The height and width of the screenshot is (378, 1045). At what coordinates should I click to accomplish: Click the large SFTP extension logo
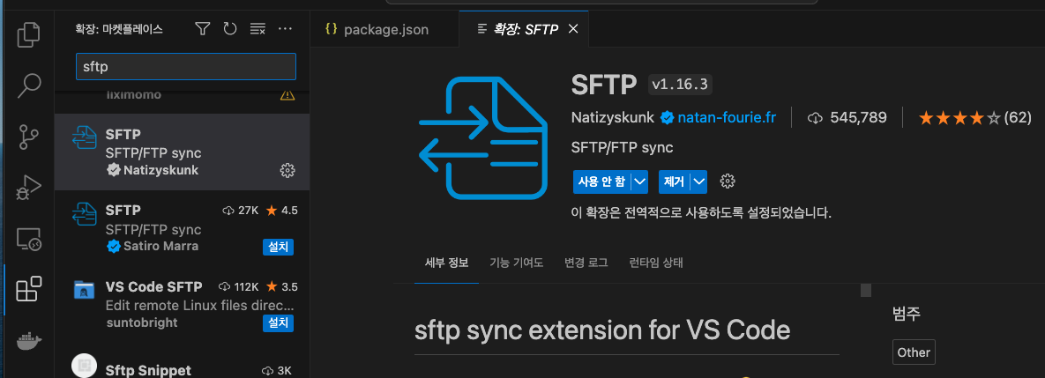pos(483,138)
